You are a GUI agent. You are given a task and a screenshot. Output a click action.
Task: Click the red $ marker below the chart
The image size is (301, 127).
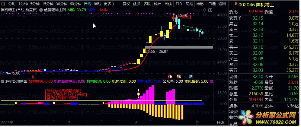(x=33, y=76)
